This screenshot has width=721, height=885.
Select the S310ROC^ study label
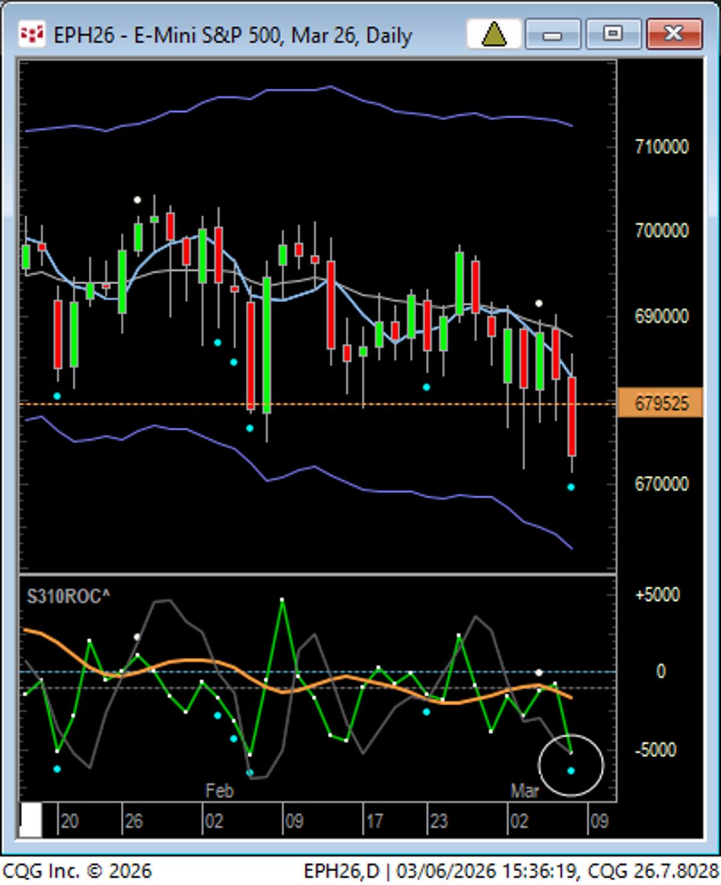point(68,597)
